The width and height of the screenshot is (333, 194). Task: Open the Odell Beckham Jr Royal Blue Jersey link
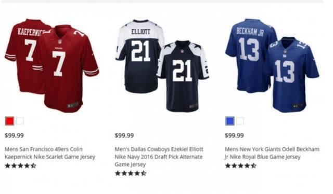pyautogui.click(x=272, y=153)
